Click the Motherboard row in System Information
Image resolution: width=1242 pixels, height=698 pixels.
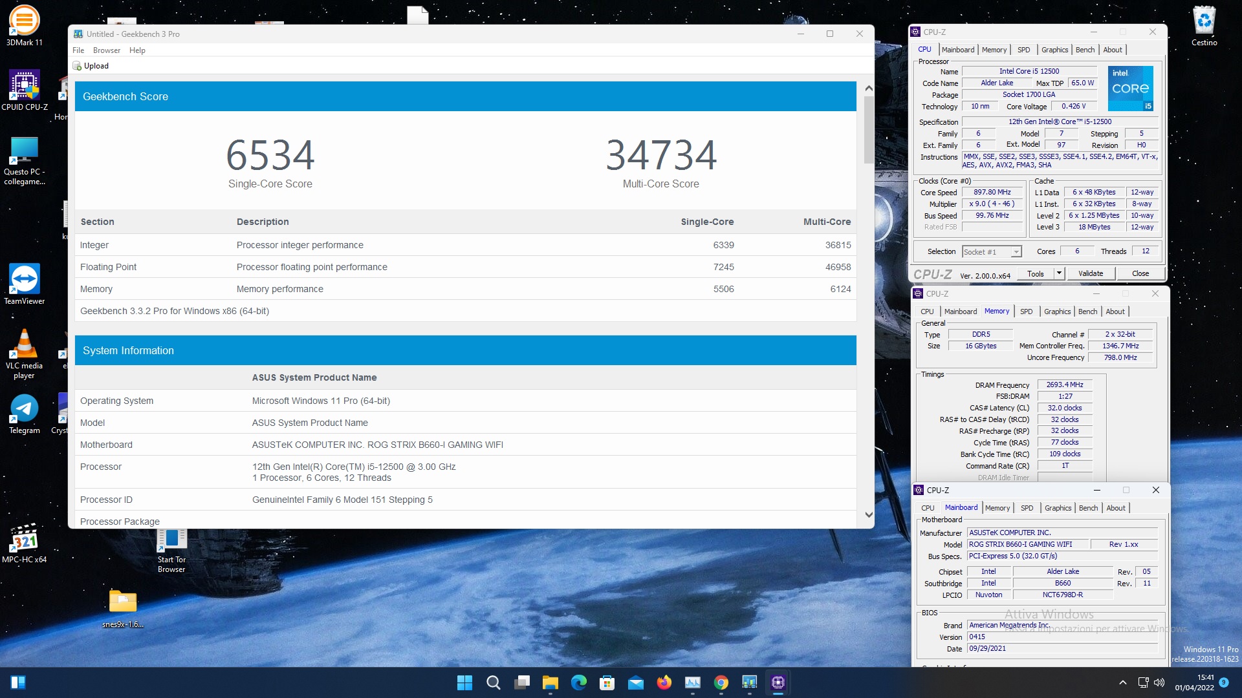pos(466,445)
